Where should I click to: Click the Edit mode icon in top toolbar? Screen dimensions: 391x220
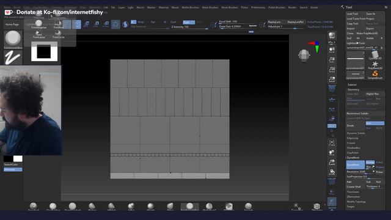[x=67, y=24]
